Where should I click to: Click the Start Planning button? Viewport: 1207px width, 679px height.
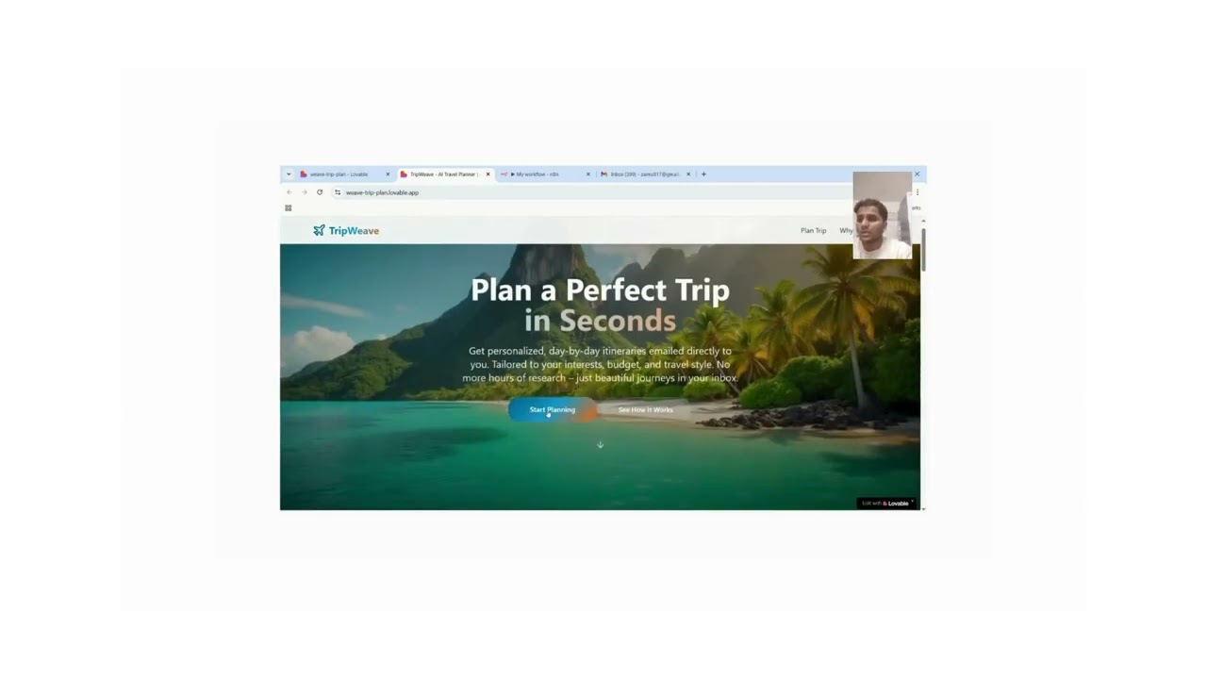[x=552, y=409]
